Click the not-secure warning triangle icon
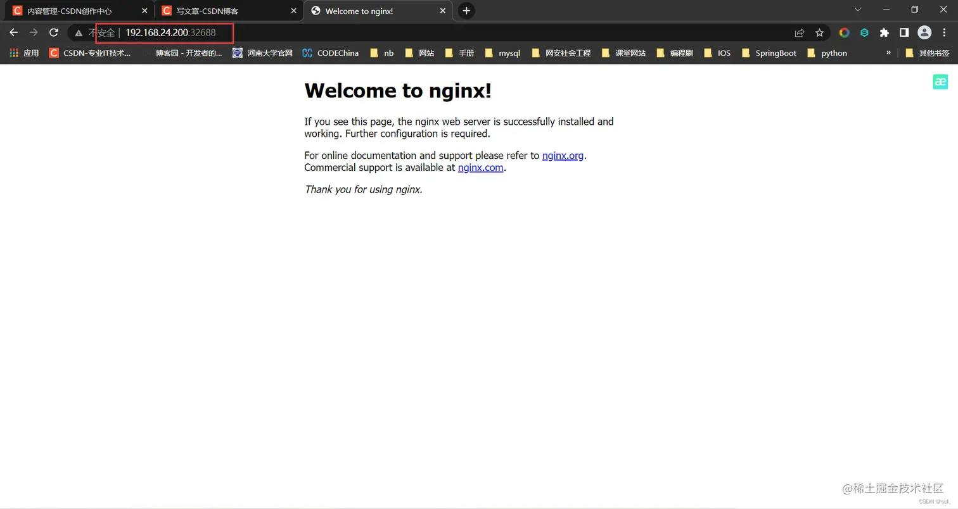958x509 pixels. point(79,32)
